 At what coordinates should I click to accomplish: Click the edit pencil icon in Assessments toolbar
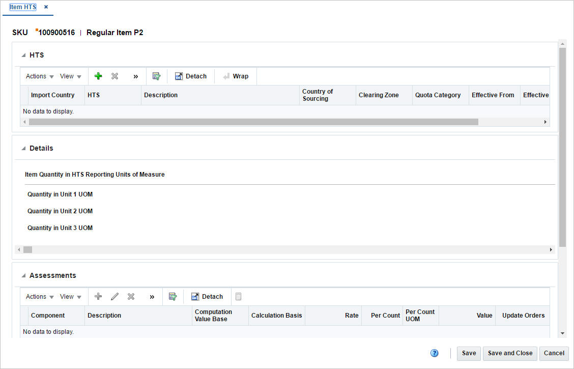pyautogui.click(x=114, y=297)
